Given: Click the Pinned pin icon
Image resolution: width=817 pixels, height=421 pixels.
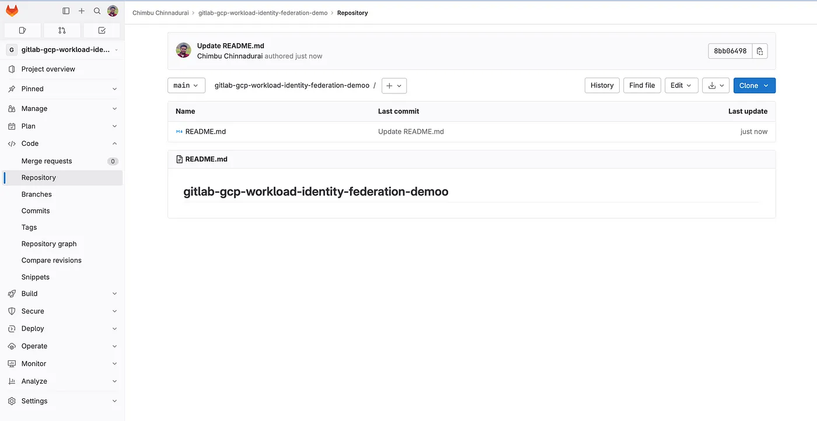Looking at the screenshot, I should coord(12,89).
